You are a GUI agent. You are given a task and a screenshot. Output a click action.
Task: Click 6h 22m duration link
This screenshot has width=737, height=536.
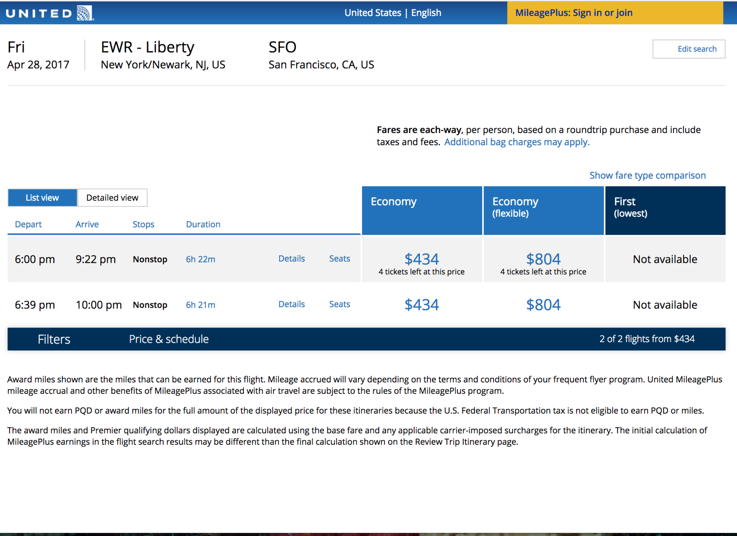tap(201, 259)
